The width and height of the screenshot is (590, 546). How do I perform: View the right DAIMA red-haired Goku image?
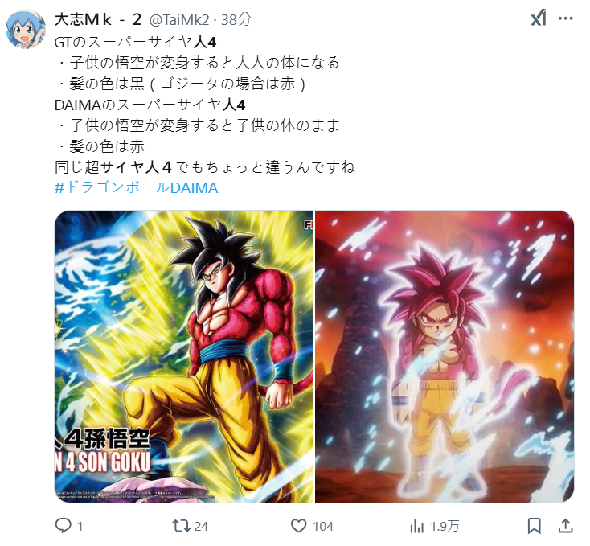click(445, 356)
